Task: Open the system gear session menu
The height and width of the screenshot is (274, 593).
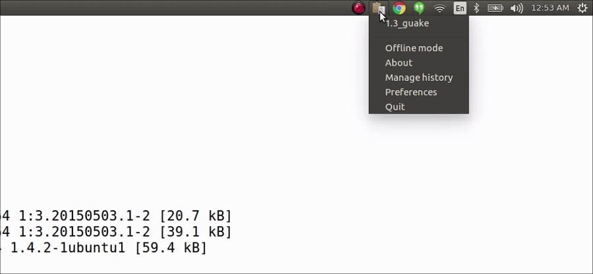Action: [x=583, y=8]
